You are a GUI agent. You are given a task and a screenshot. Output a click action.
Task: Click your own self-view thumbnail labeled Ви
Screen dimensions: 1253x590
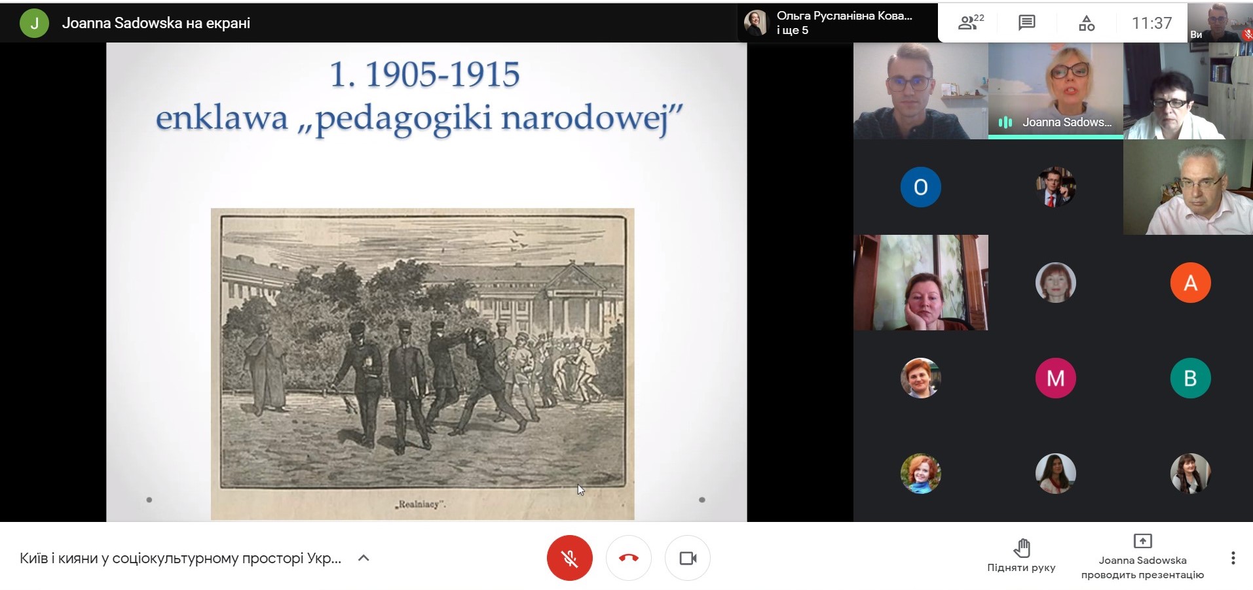pos(1220,23)
